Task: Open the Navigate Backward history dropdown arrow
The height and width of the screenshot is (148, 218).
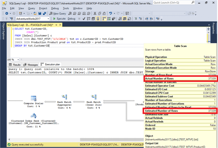Action: 10,13
